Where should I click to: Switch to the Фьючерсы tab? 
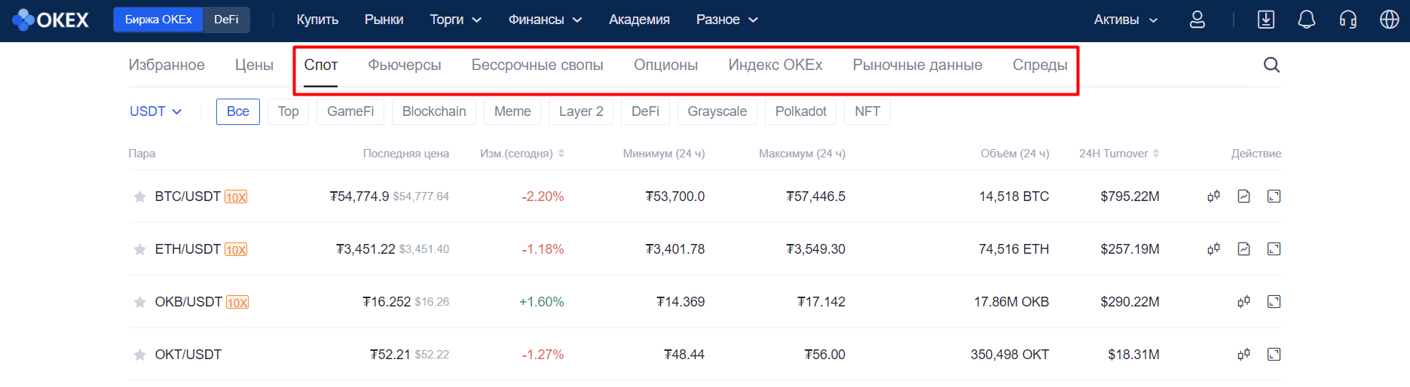point(405,66)
